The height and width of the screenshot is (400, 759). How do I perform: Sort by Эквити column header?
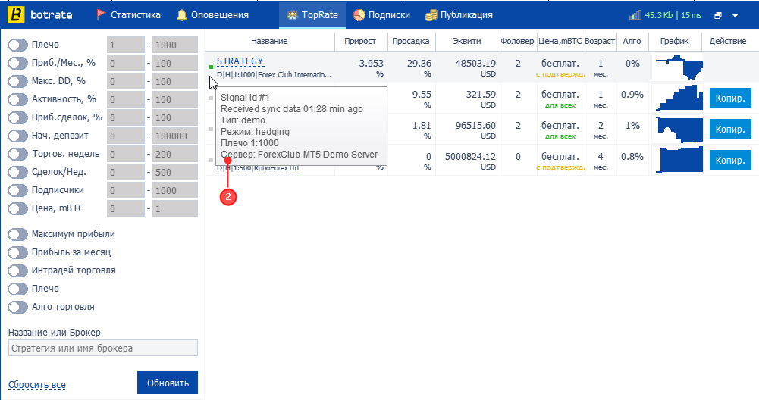pos(467,41)
